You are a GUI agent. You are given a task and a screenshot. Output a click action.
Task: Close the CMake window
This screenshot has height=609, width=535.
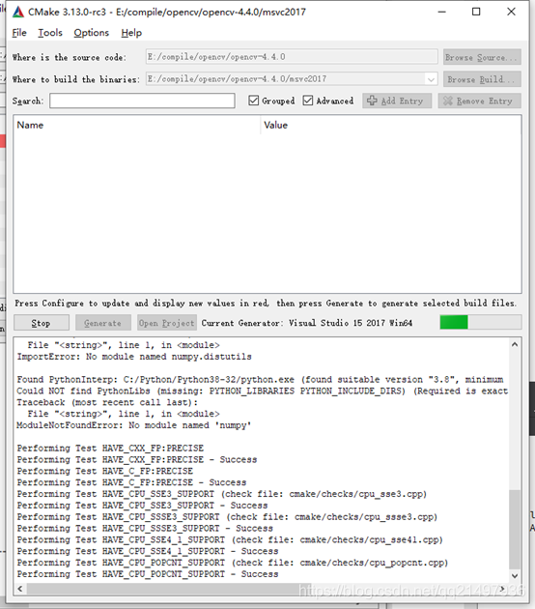click(511, 12)
